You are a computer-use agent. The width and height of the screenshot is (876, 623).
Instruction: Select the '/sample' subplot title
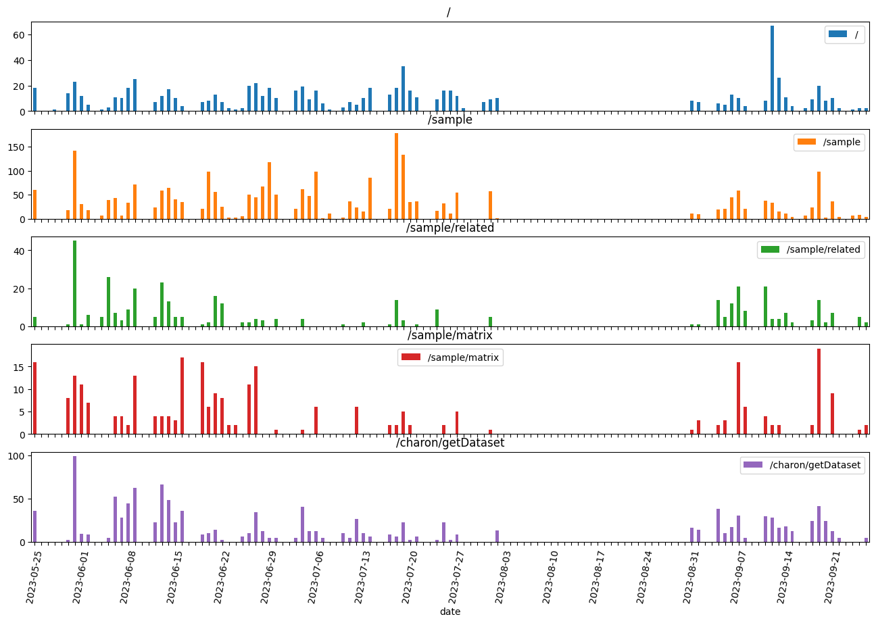tap(450, 120)
